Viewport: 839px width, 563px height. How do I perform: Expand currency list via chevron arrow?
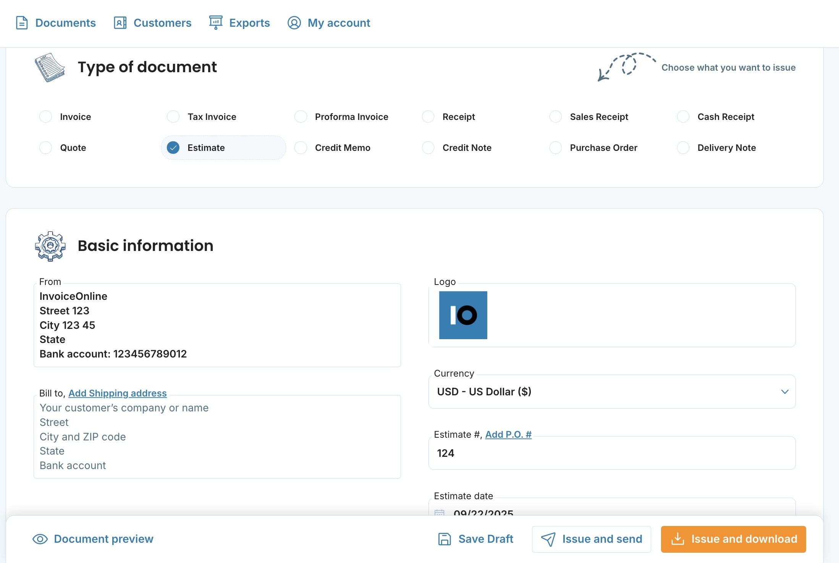pyautogui.click(x=785, y=392)
